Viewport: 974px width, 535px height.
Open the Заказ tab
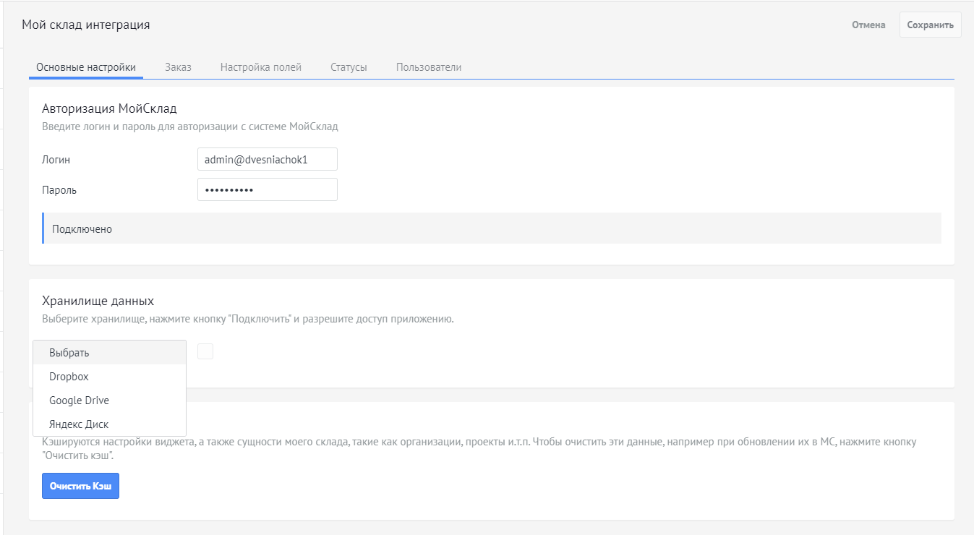(178, 67)
